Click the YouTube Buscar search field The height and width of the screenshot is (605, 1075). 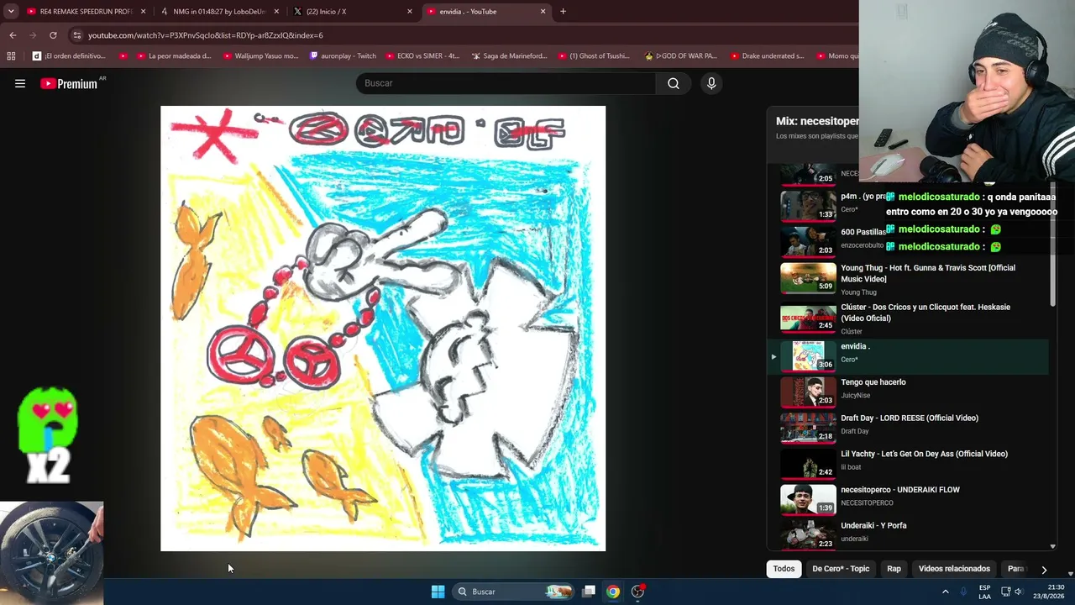point(506,83)
